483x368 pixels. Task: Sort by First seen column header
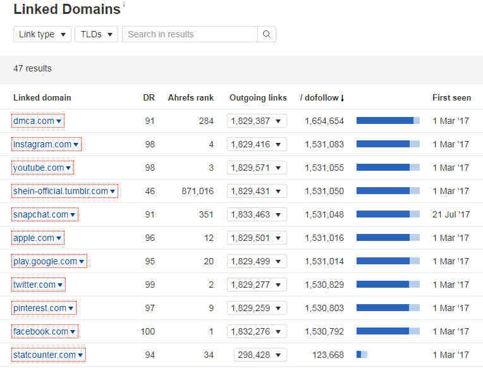click(x=451, y=98)
